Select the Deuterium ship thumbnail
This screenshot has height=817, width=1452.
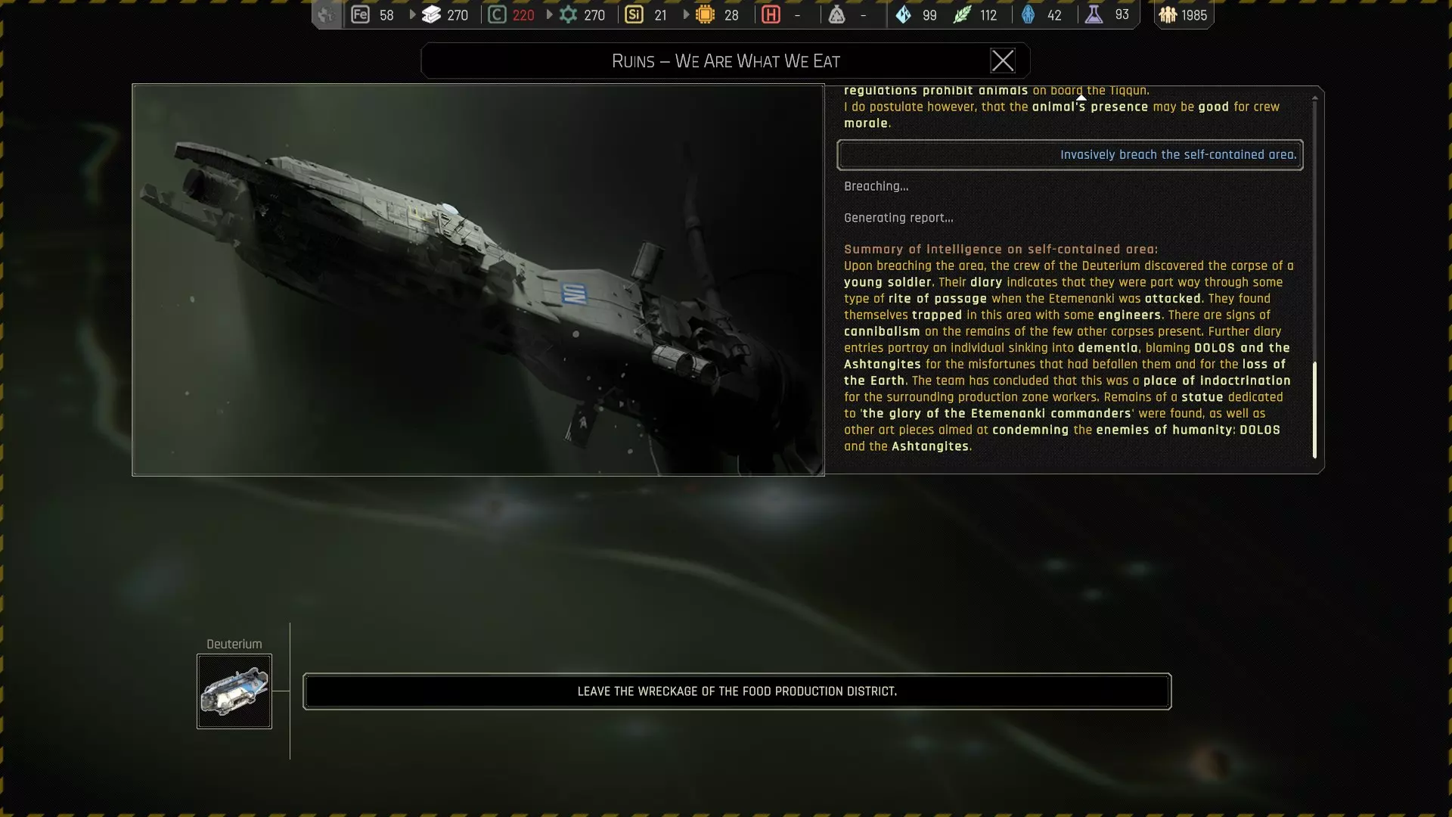(x=234, y=691)
